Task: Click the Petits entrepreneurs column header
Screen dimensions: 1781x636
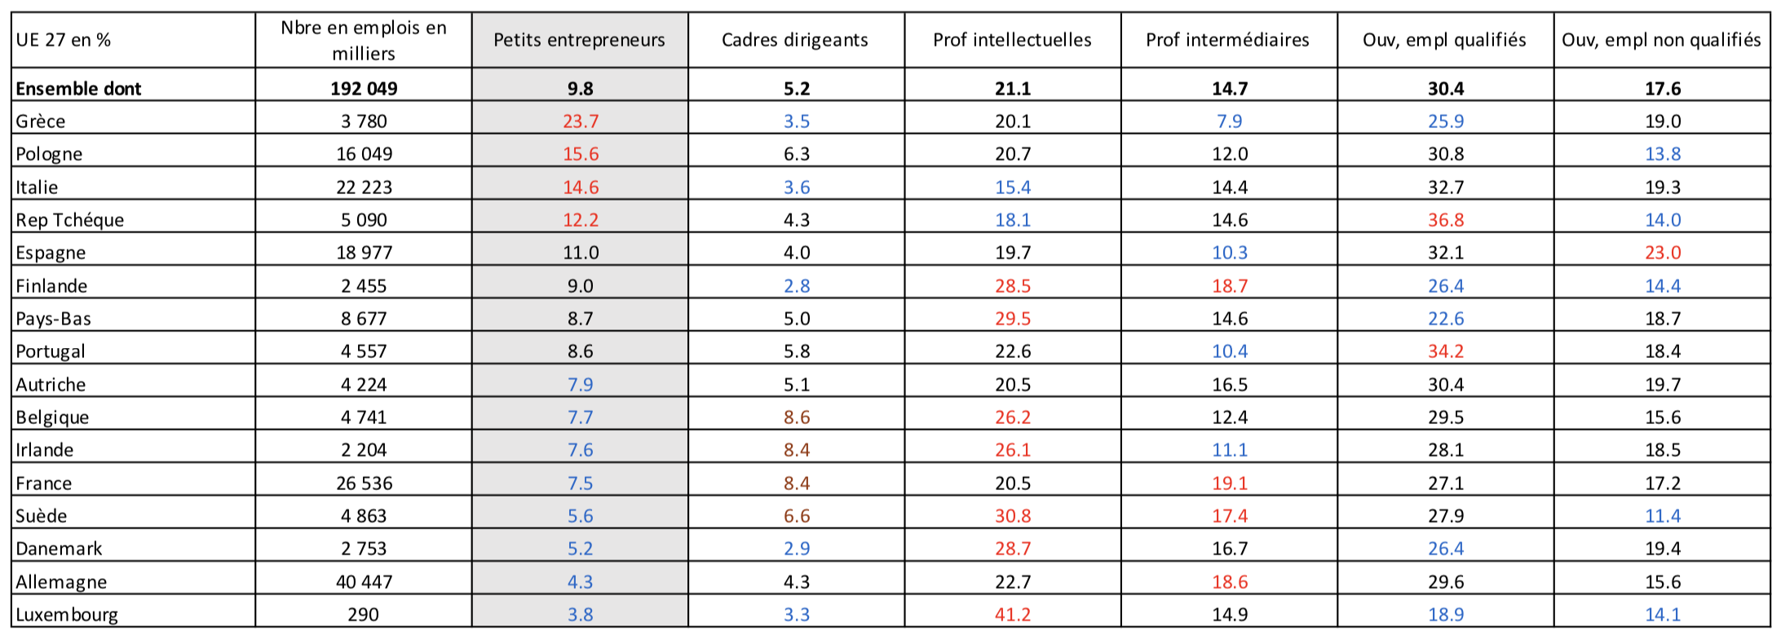Action: coord(579,40)
